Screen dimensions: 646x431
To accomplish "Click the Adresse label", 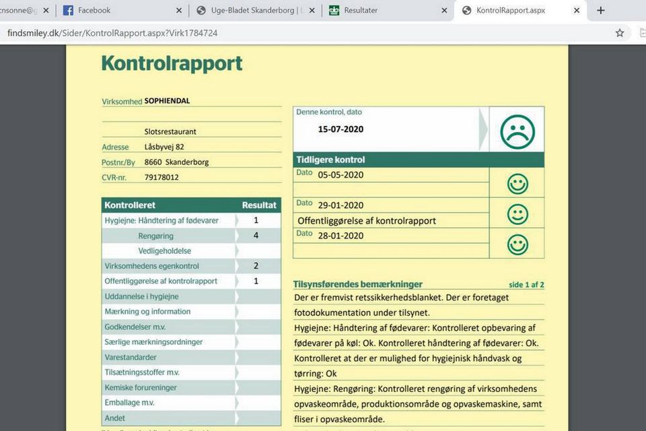I will pos(115,147).
